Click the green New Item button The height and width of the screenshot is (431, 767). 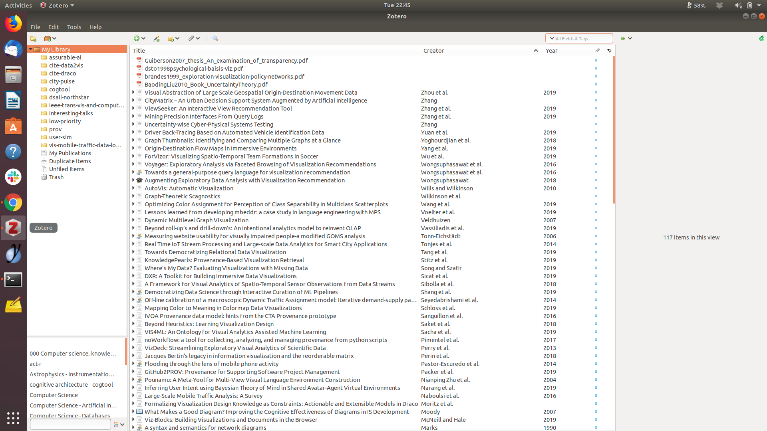click(137, 39)
